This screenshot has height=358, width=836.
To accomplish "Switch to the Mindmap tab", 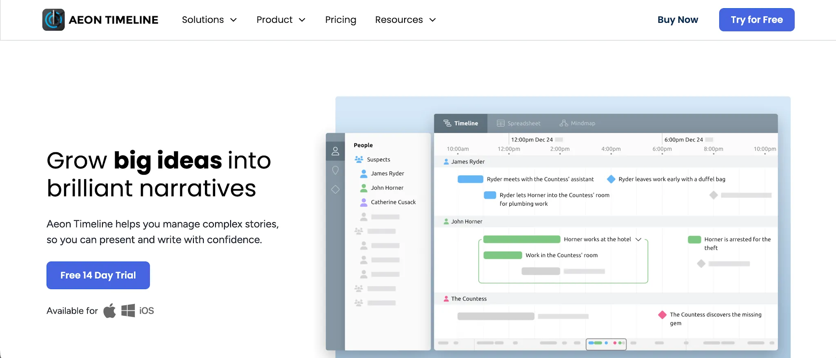I will 577,123.
